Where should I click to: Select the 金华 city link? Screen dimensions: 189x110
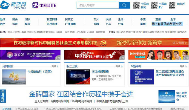pos(173,19)
